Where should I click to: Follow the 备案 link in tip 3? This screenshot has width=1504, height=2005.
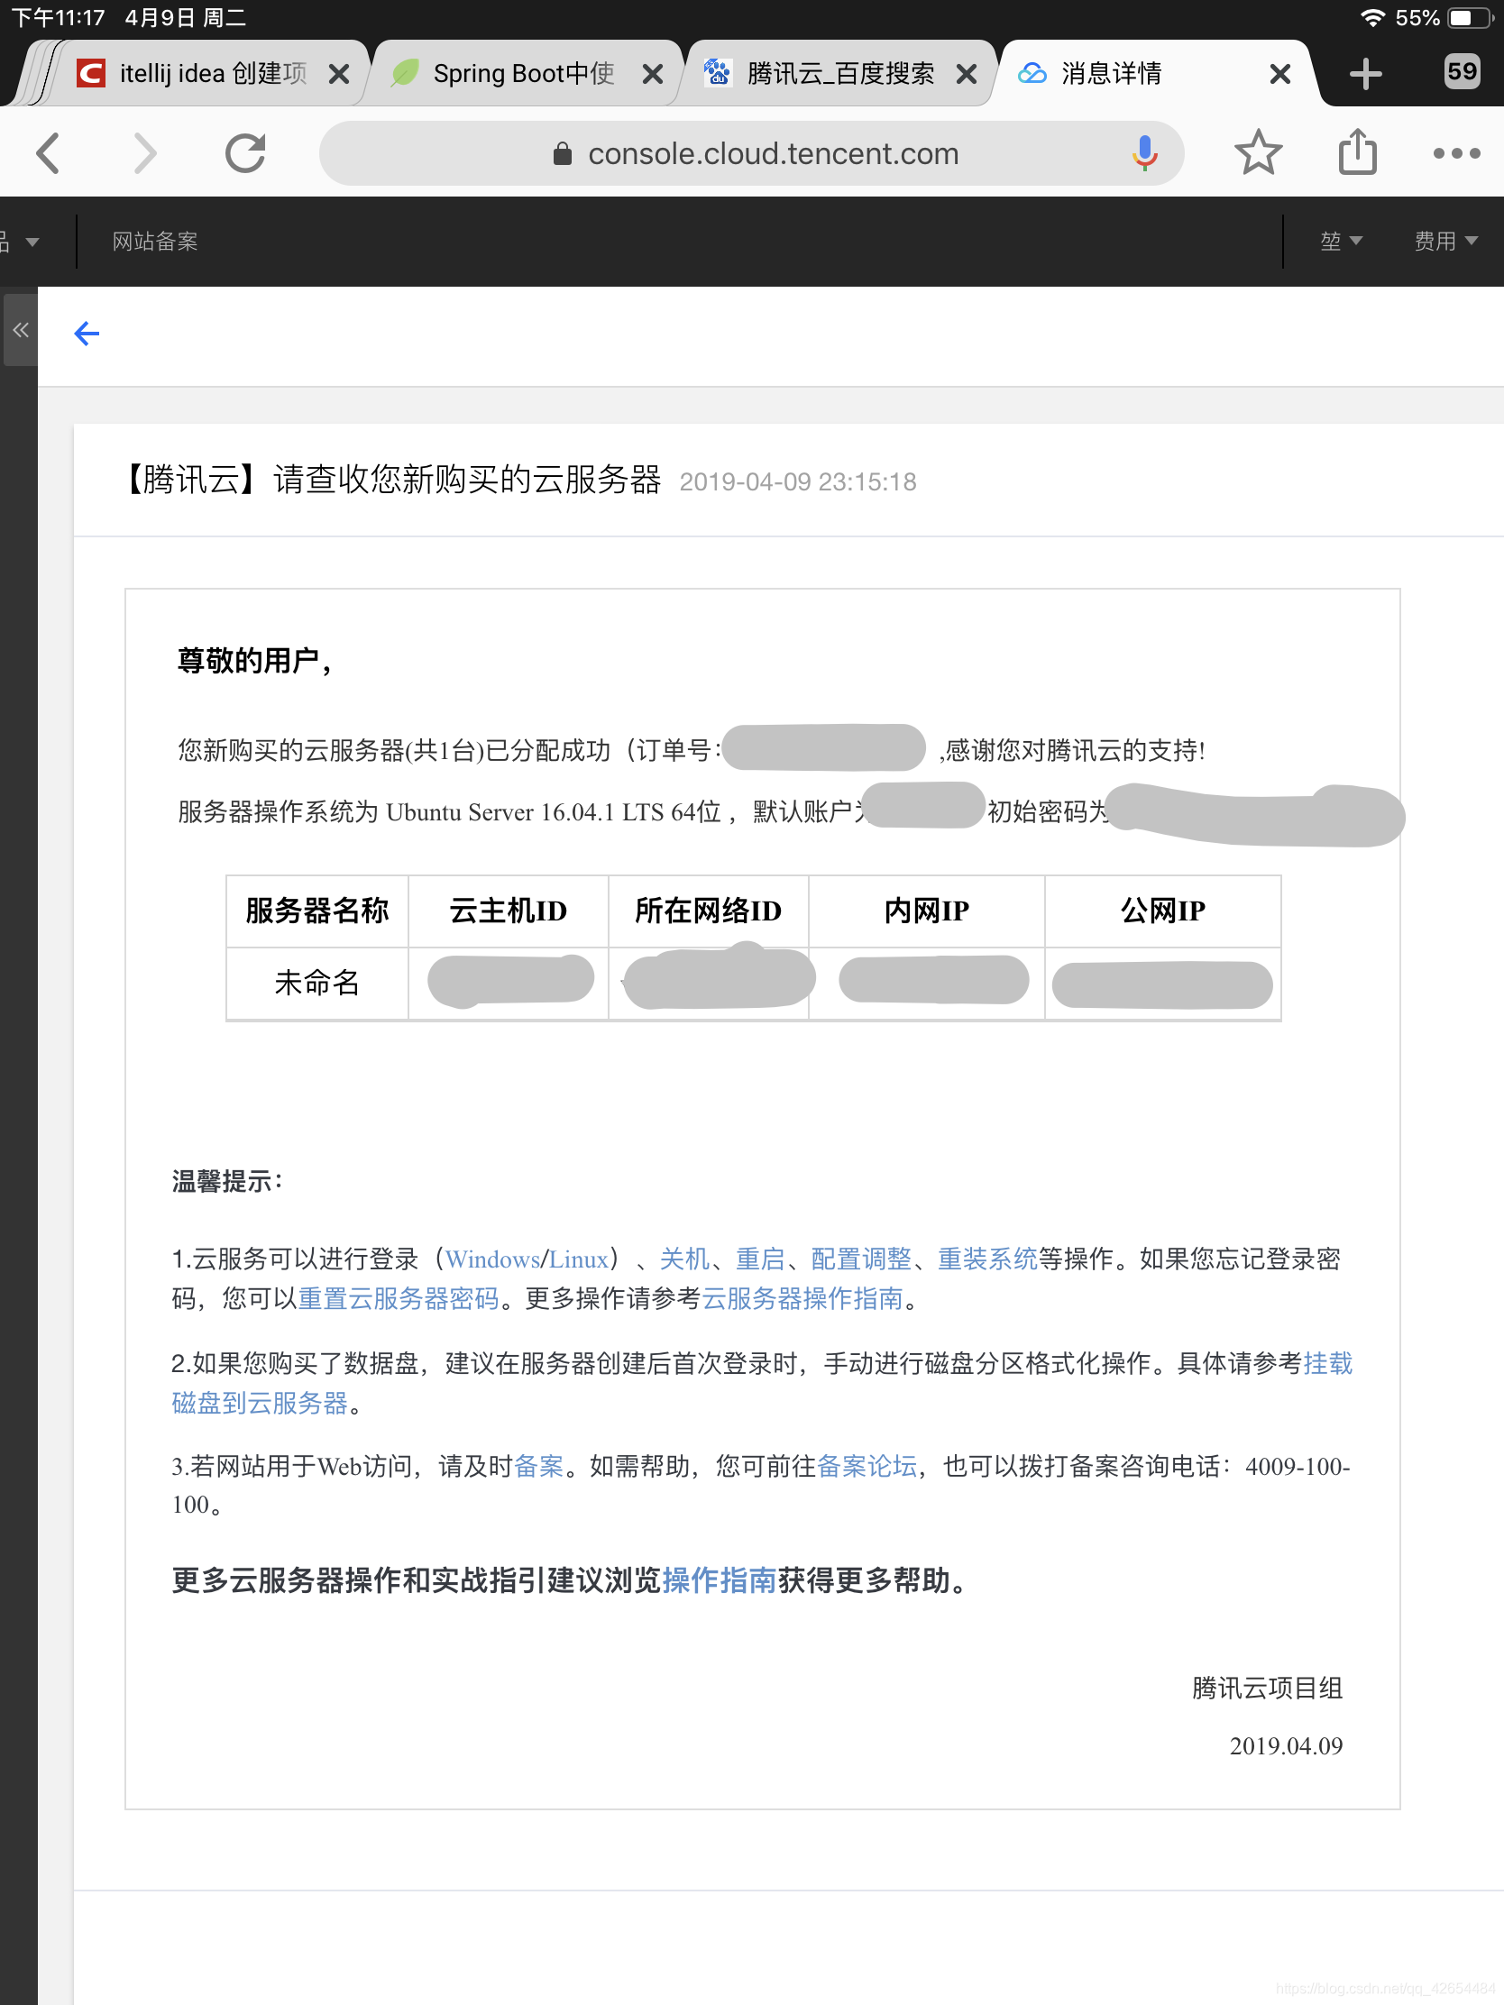click(x=538, y=1466)
